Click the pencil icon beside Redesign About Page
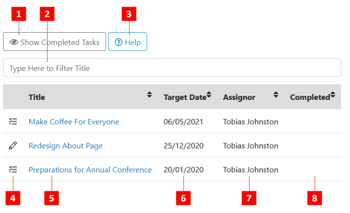Screen dimensions: 350x213 pos(13,145)
